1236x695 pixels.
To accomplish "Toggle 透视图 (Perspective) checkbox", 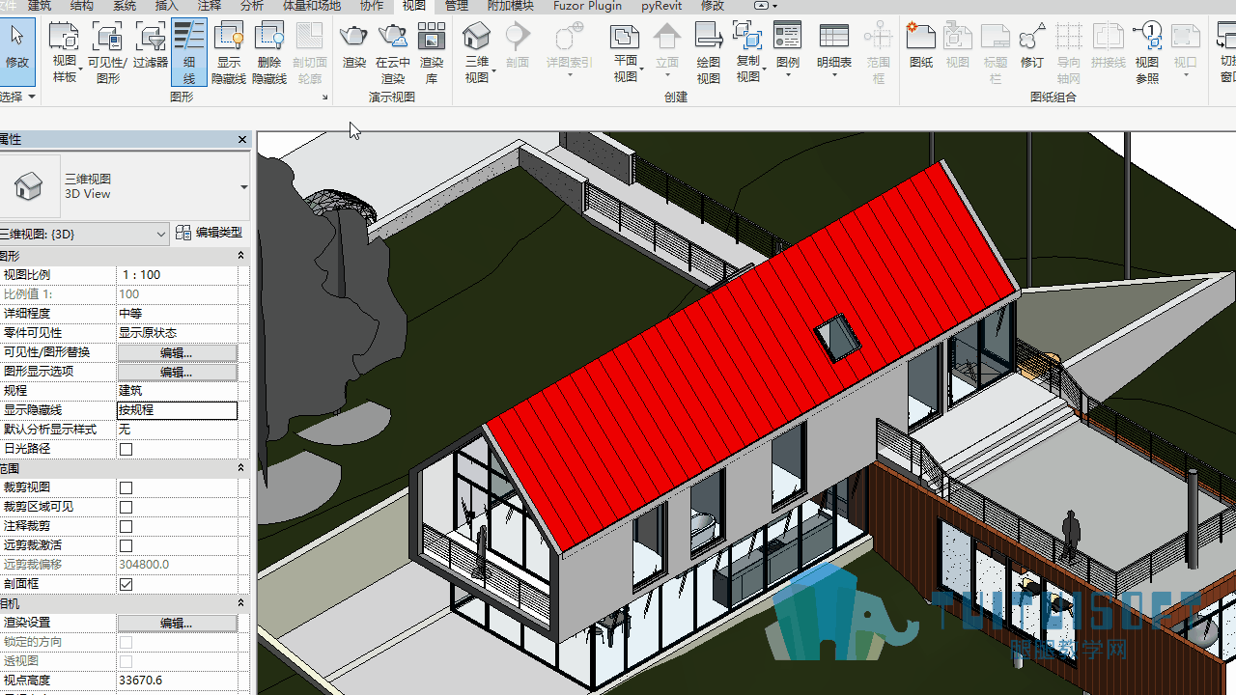I will 126,661.
